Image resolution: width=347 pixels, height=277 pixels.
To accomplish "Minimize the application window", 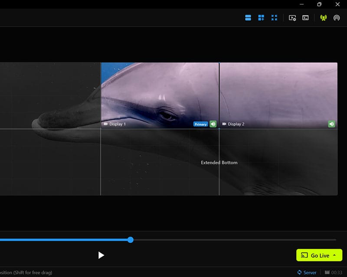I will [301, 4].
